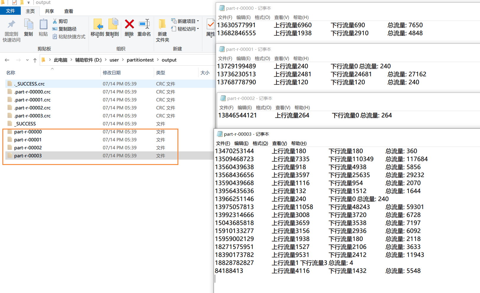Expand breadcrumb arrow after partitiontest
The height and width of the screenshot is (293, 480).
pos(158,60)
